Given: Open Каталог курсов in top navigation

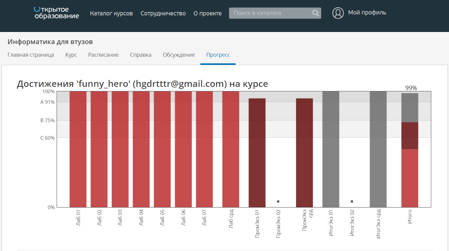Looking at the screenshot, I should [111, 13].
